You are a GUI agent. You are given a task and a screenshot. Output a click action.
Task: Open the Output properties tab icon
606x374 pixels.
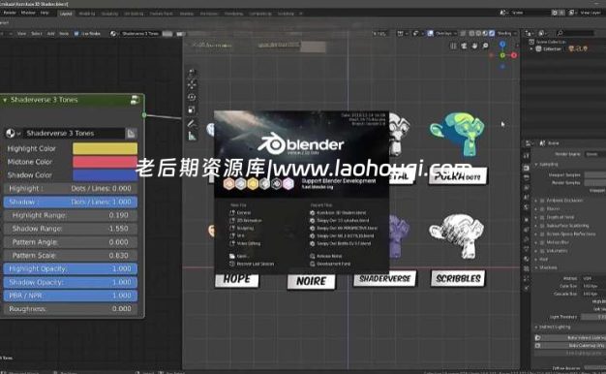click(526, 177)
